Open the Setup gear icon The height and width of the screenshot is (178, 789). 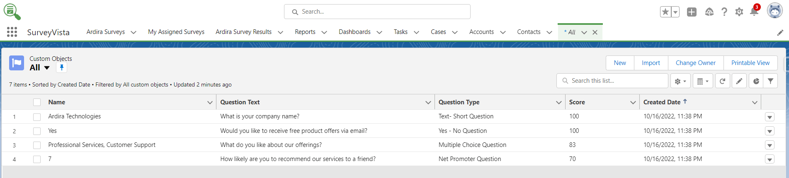[739, 12]
